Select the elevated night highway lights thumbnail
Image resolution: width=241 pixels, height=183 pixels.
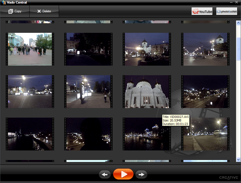(x=205, y=92)
